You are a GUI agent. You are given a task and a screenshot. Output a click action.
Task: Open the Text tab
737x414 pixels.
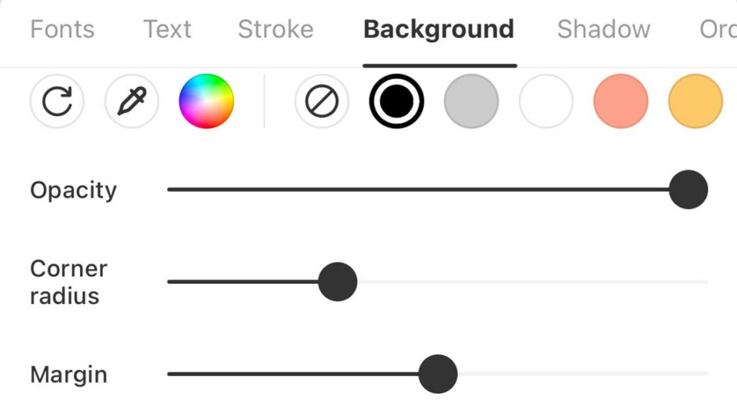(x=167, y=29)
